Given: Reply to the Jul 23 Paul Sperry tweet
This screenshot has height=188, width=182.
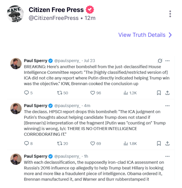Looking at the screenshot, I should point(26,93).
